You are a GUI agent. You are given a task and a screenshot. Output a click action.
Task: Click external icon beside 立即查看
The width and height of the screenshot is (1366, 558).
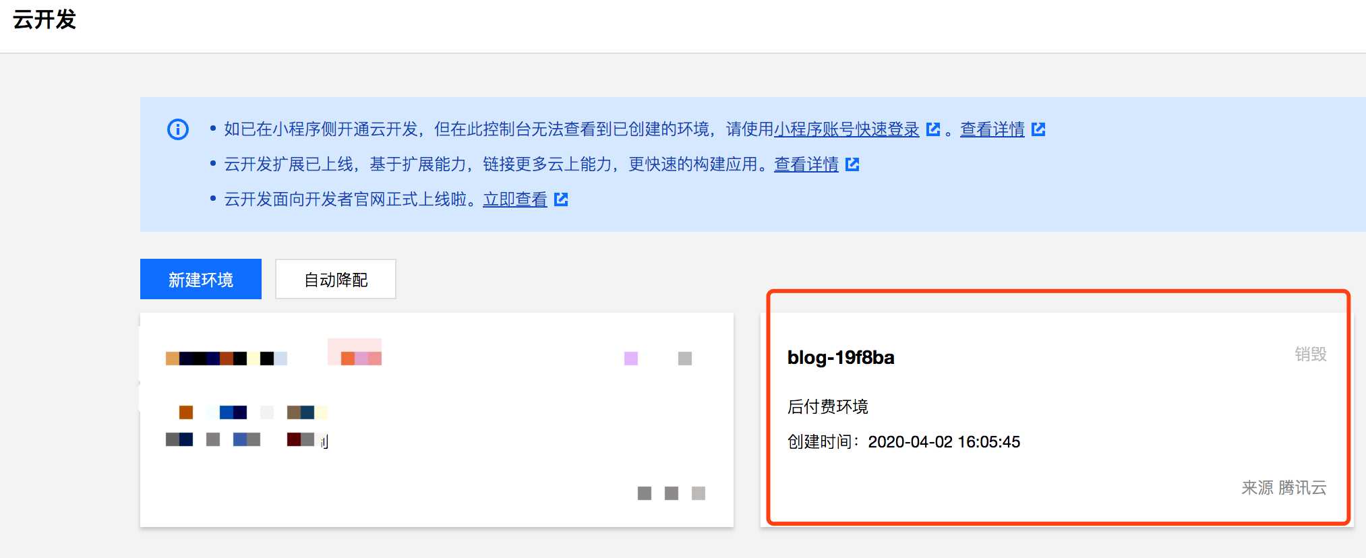(561, 199)
